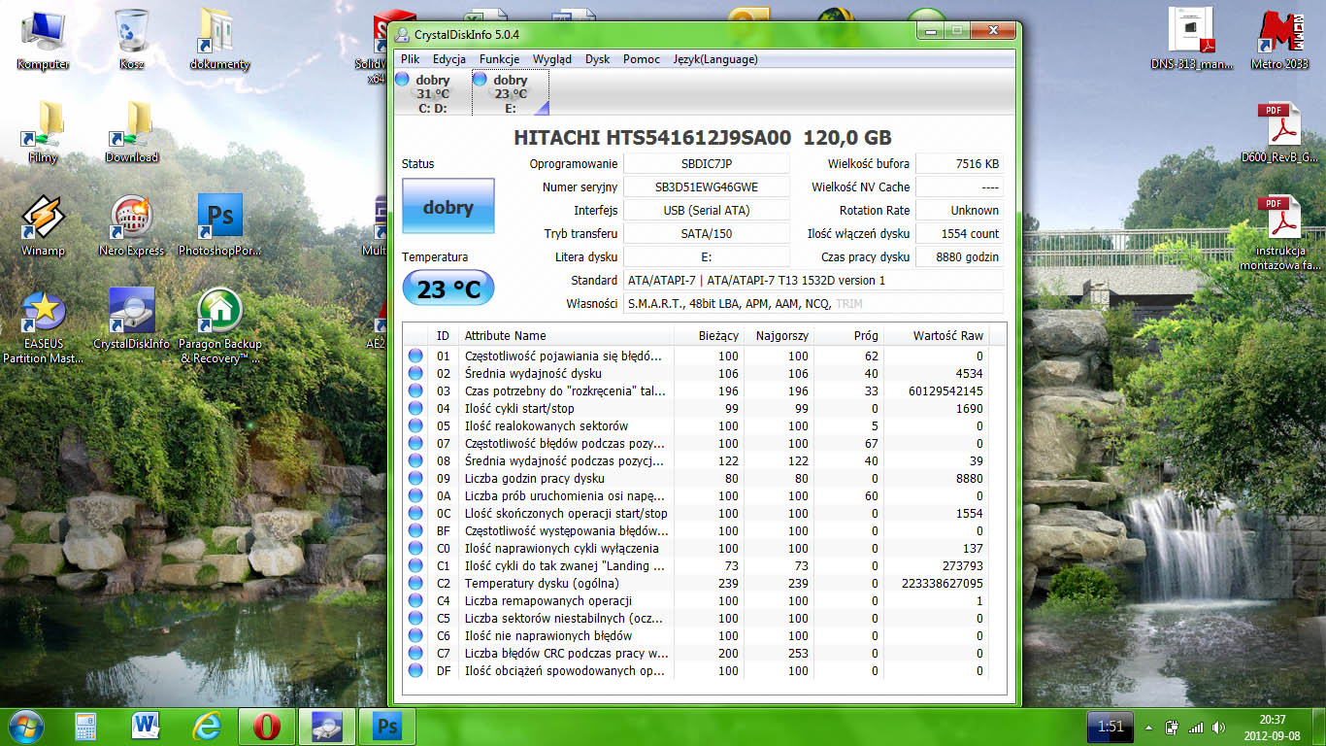Select the 'Ilość realokowanych sektorów' row

tap(695, 426)
